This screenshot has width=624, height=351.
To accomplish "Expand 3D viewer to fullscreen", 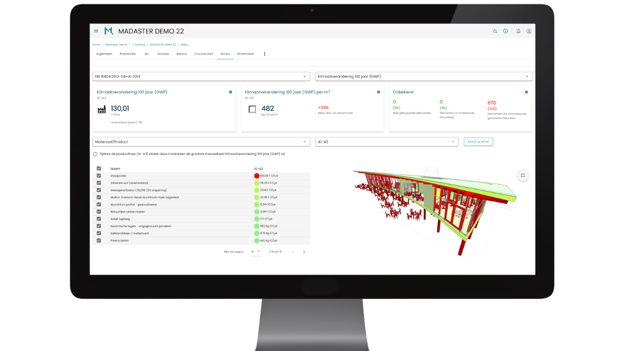I will tap(523, 175).
